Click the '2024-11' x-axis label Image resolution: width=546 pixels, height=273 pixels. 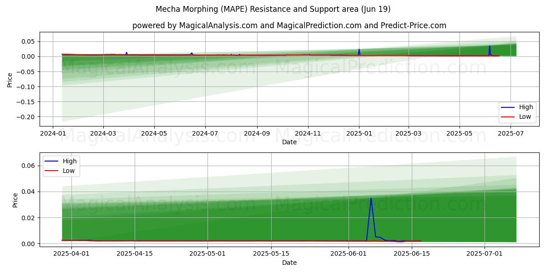pyautogui.click(x=308, y=133)
